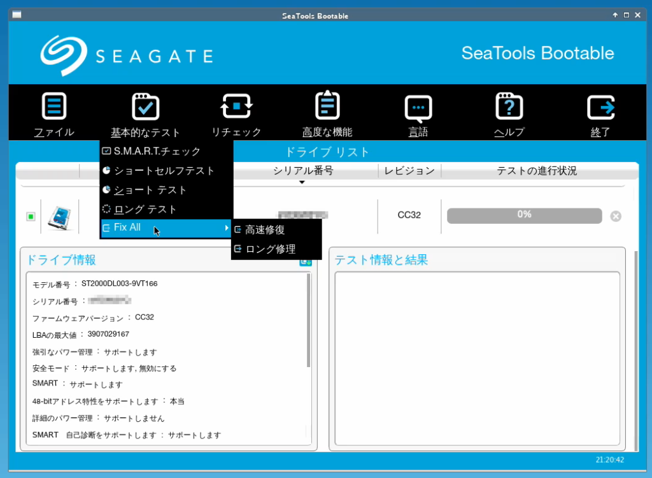Open the ファイル menu icon
This screenshot has height=478, width=652.
coord(54,105)
